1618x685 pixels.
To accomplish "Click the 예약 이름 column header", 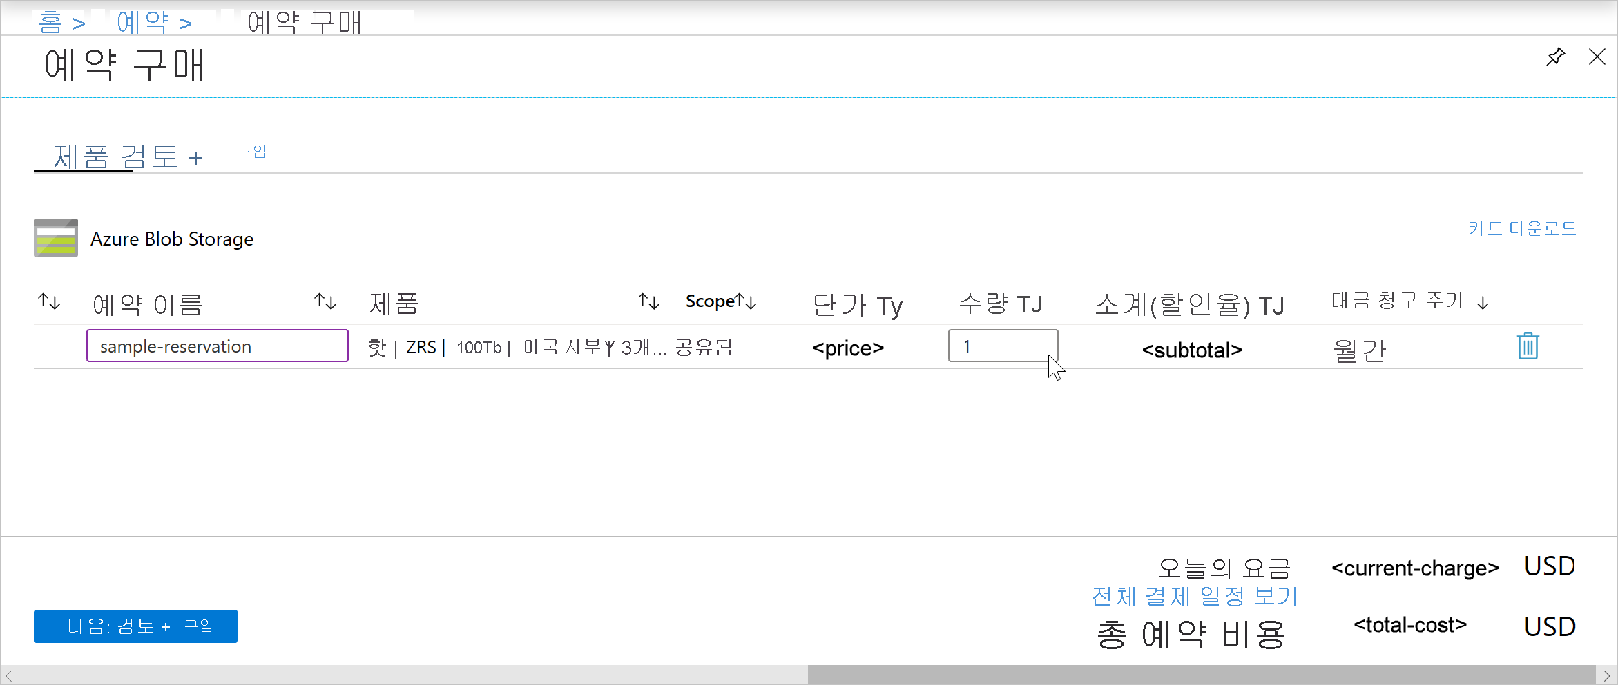I will (147, 304).
